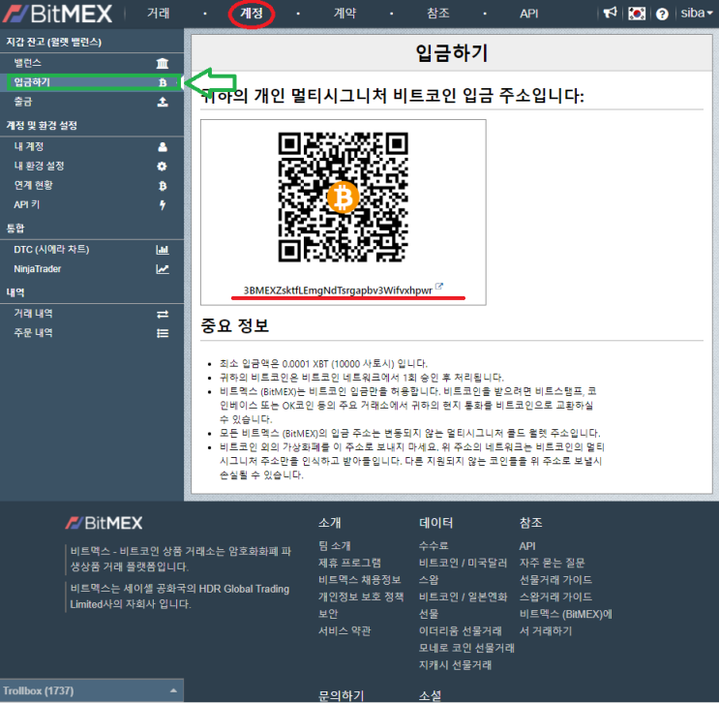Image resolution: width=719 pixels, height=703 pixels.
Task: Open the API menu in top navigation
Action: coord(528,14)
